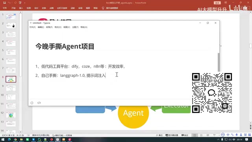
Task: Click the start-from-beginning slideshow icon in quick access toolbar
Action: [20, 3]
